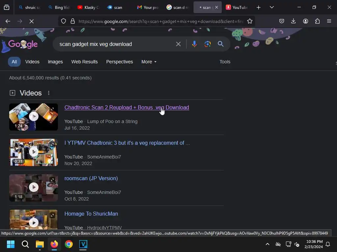Click into the Google search field
The image size is (337, 252).
[116, 44]
